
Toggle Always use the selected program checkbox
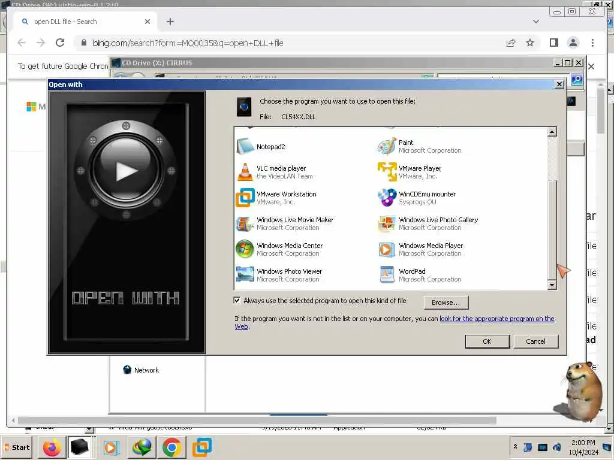tap(237, 301)
